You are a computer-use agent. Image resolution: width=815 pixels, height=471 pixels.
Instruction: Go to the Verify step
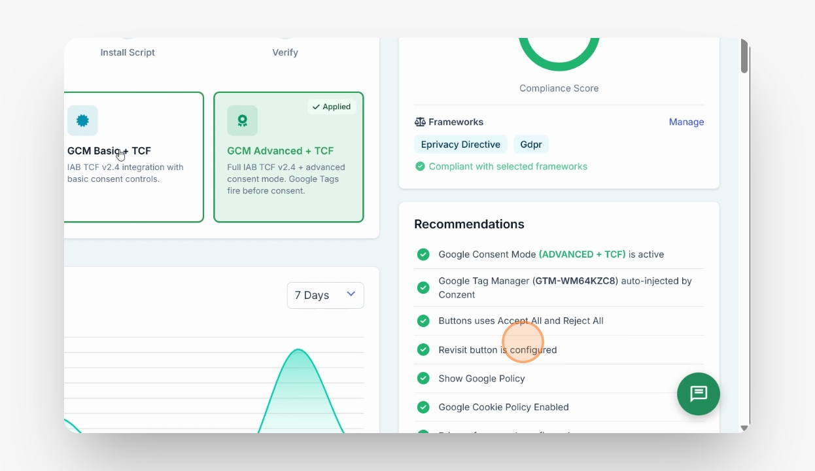pos(285,52)
